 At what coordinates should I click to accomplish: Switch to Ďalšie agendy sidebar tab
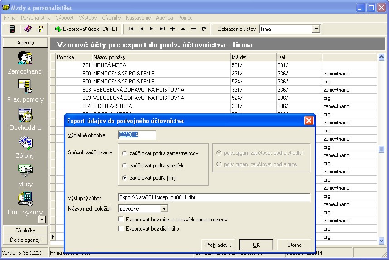pyautogui.click(x=25, y=240)
